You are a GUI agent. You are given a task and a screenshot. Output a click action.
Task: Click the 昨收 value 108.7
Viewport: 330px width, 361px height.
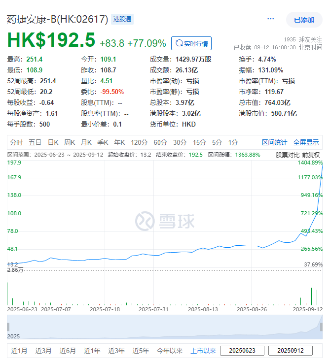(x=108, y=70)
